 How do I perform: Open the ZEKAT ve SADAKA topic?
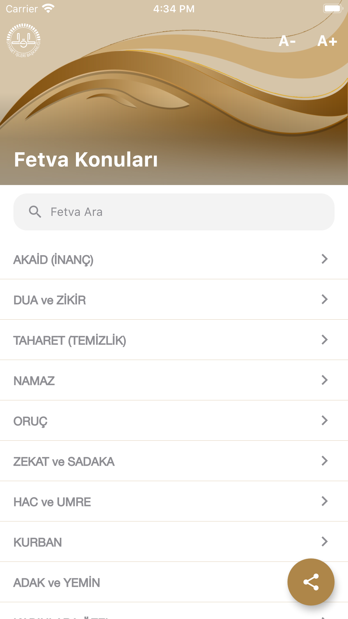point(64,461)
